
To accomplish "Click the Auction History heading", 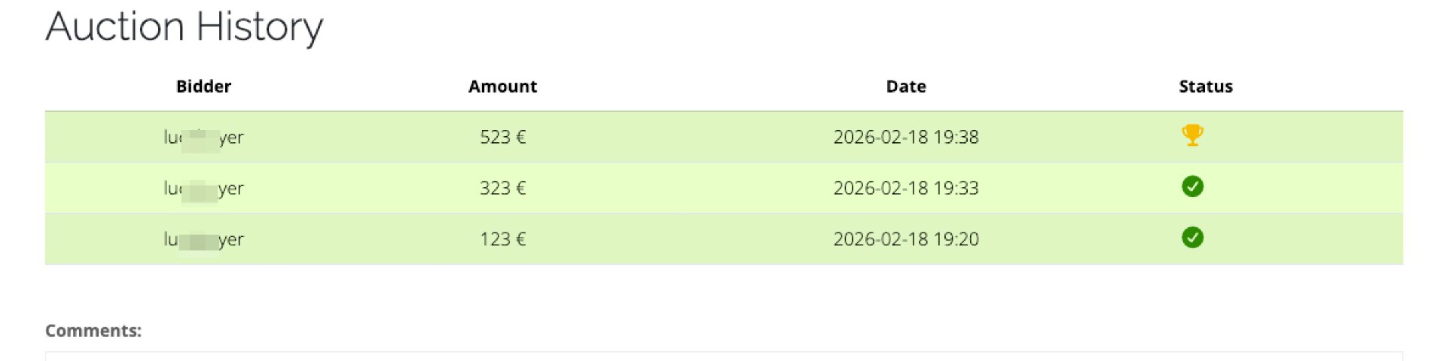I will tap(185, 27).
